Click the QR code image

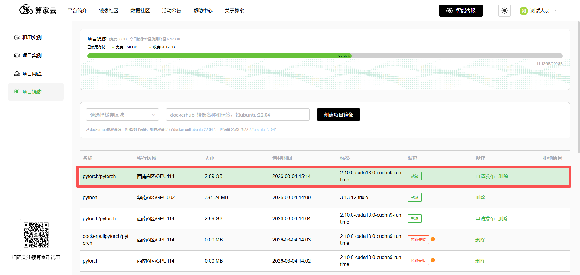click(36, 235)
